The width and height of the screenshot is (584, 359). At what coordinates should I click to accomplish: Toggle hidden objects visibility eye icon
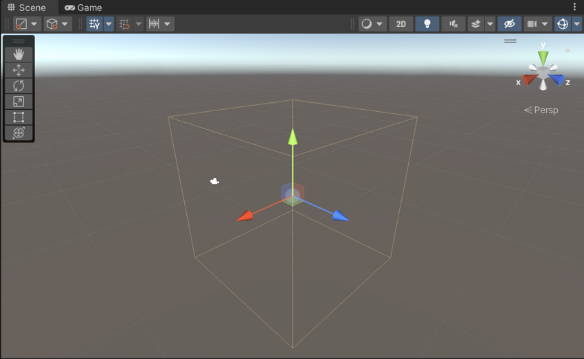[x=509, y=24]
